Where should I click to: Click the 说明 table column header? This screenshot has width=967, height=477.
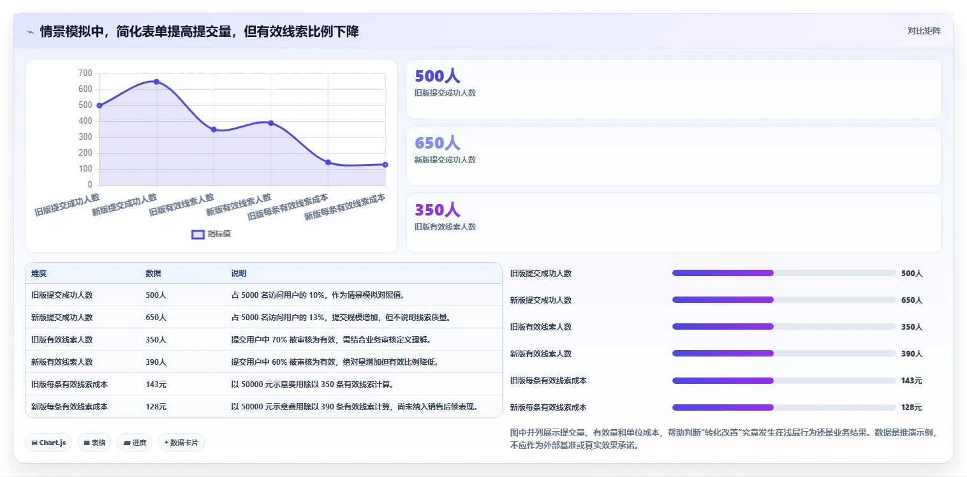tap(239, 273)
